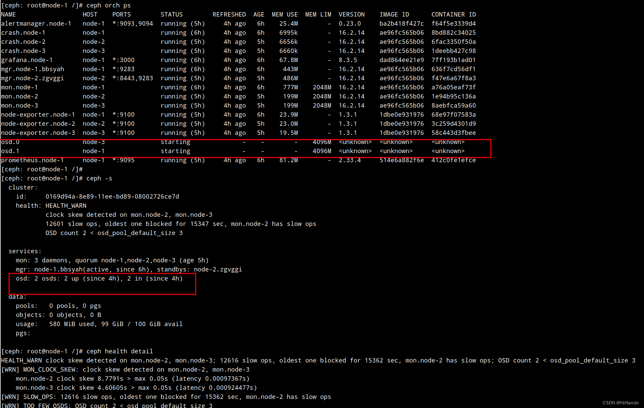
Task: Click 'mgr.node-1.bbsyah' row name
Action: (32, 69)
